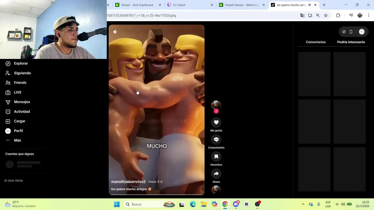Open Copilot from the taskbar

point(214,204)
